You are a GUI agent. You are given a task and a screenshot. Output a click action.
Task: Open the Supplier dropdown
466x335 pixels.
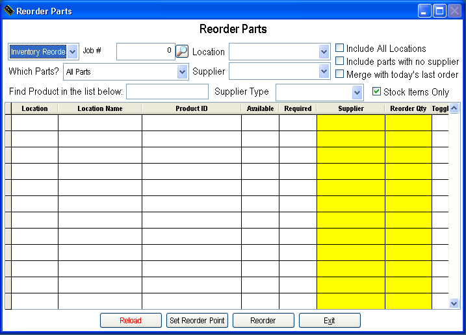324,71
